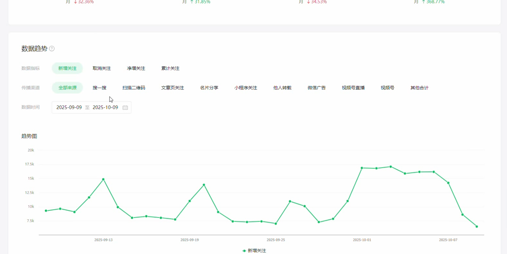
Task: Choose the 累计关注 metric
Action: point(170,68)
